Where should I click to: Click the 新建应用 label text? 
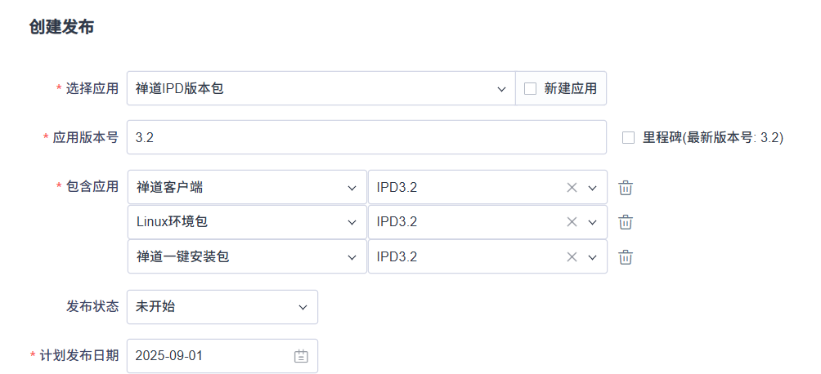click(570, 88)
